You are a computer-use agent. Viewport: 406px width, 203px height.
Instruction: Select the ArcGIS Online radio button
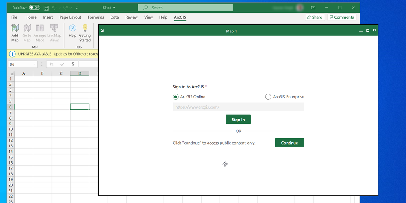point(176,97)
